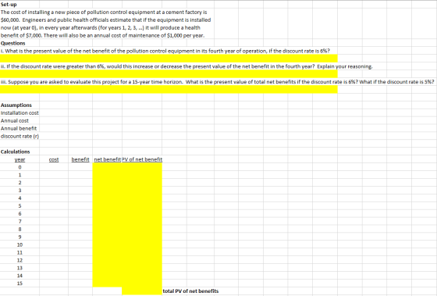
Task: Click the cost cell in the year 0 row
Action: (54, 167)
